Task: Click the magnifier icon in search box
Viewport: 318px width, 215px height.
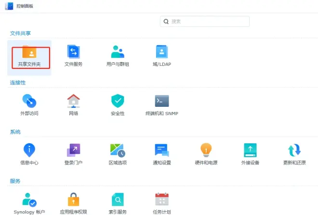Action: coord(166,22)
